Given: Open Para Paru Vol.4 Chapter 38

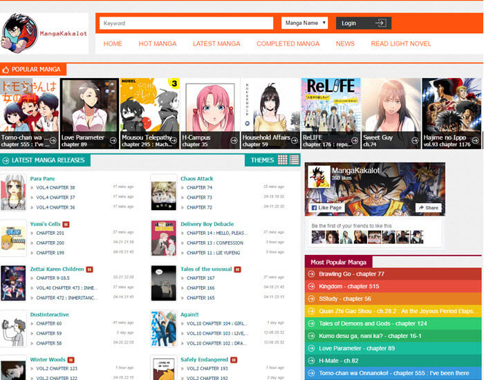Looking at the screenshot, I should click(x=55, y=187).
